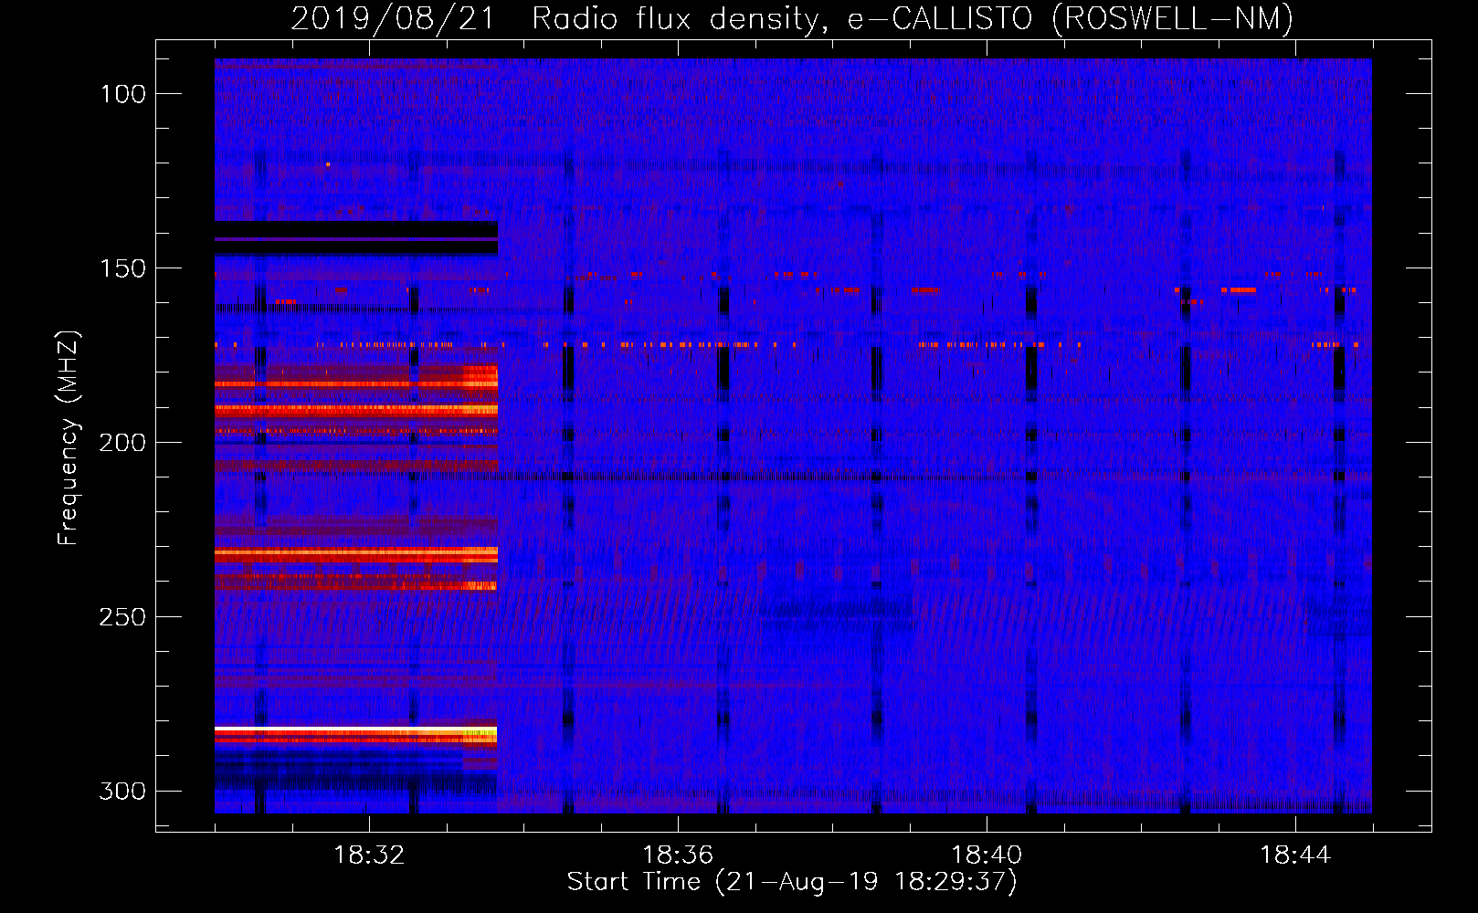Click the title text e-CALLISTO (ROSWELL-NM)
1478x913 pixels.
(x=1071, y=19)
